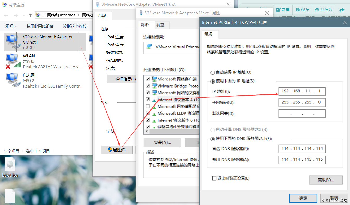350x205 pixels.
Task: Open the 组织 dropdown menu
Action: 11,26
